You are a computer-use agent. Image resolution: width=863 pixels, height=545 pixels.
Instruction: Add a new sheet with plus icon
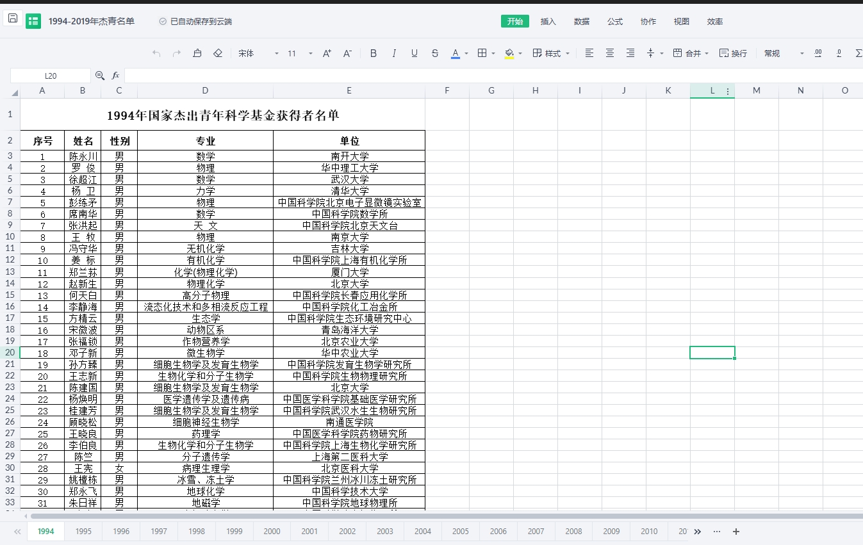point(736,532)
